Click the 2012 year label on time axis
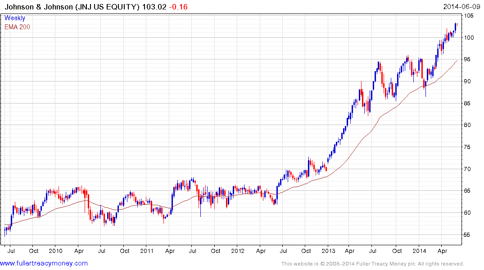The height and width of the screenshot is (270, 484). click(238, 251)
